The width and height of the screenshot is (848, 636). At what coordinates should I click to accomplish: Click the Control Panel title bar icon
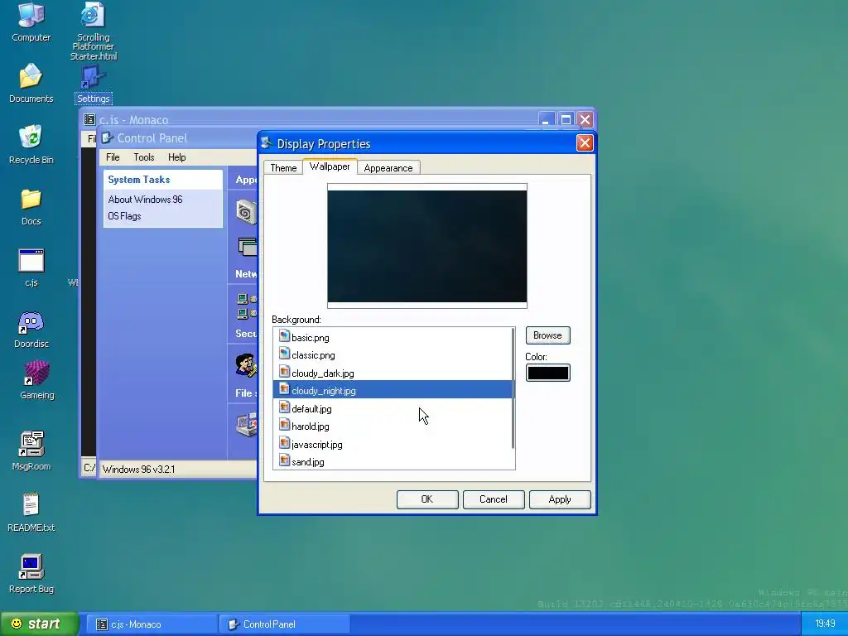pyautogui.click(x=107, y=138)
